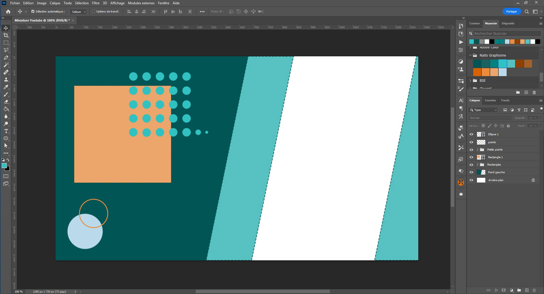Select the Healing Brush tool
Image resolution: width=544 pixels, height=294 pixels.
pos(6,72)
